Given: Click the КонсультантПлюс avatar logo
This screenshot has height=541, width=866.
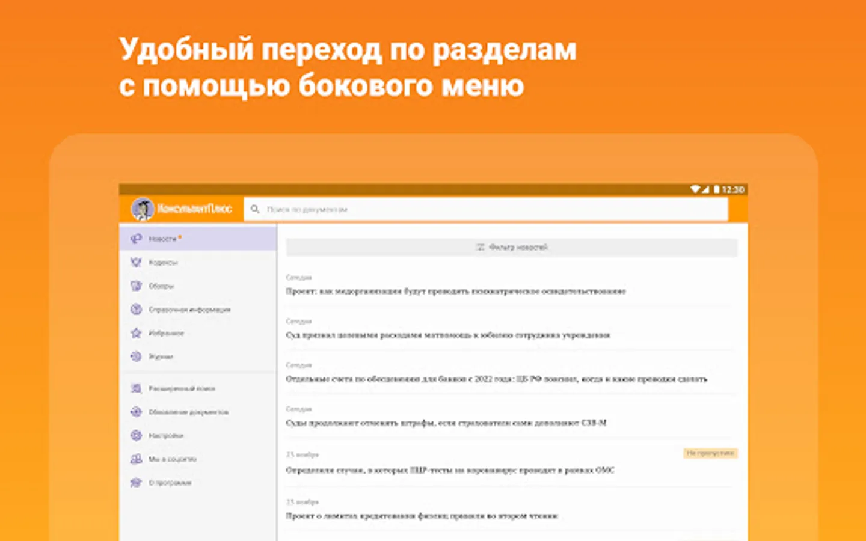Looking at the screenshot, I should pyautogui.click(x=143, y=209).
